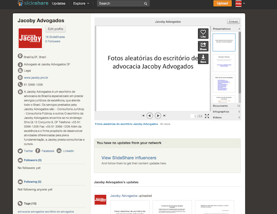Click the advocacia tag link
This screenshot has height=214, width=277.
(23, 212)
